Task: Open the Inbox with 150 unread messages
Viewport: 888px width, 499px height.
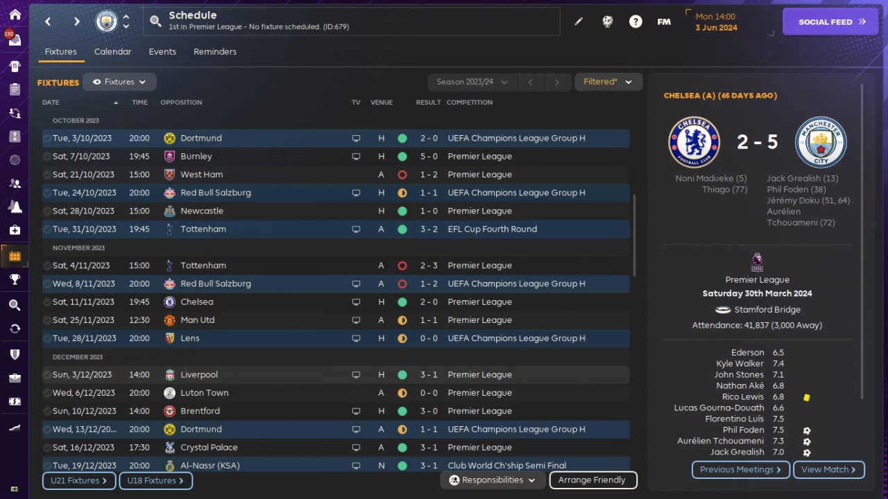Action: (15, 40)
